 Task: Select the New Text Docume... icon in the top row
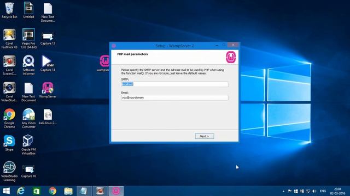click(48, 12)
